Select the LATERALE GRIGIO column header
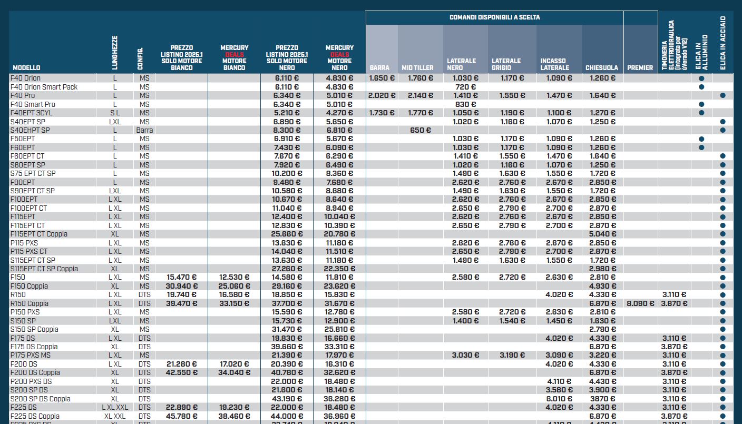Screen dimensions: 742x424 coord(506,64)
